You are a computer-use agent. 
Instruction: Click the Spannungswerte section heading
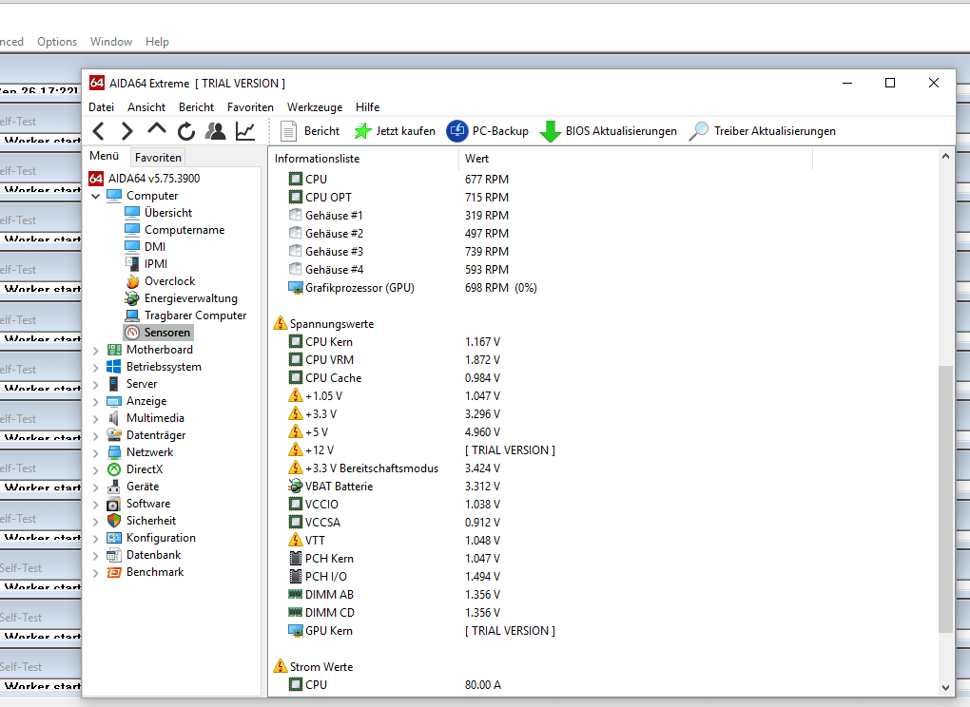pos(324,324)
